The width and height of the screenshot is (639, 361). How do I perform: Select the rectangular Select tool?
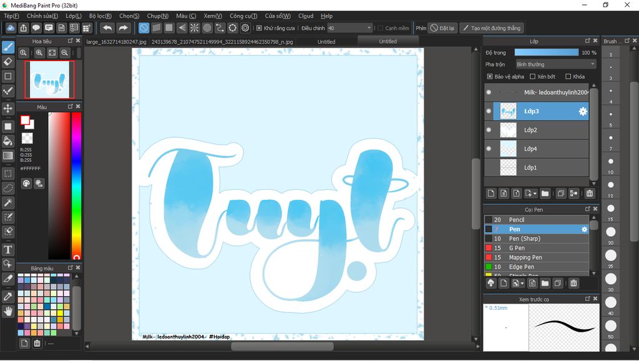[x=7, y=174]
